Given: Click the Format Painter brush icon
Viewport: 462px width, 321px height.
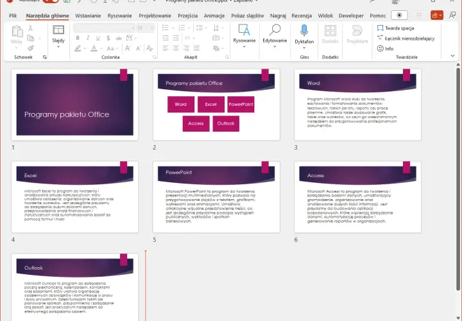Looking at the screenshot, I should pos(31,48).
